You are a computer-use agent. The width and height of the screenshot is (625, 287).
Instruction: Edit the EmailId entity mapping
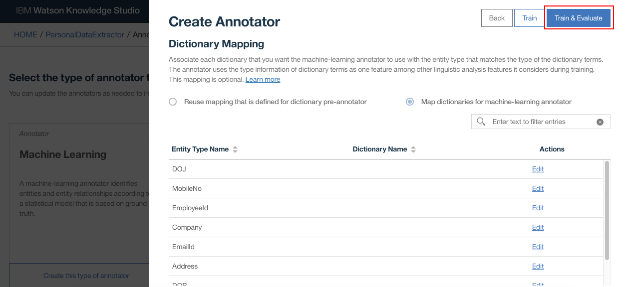[x=538, y=247]
